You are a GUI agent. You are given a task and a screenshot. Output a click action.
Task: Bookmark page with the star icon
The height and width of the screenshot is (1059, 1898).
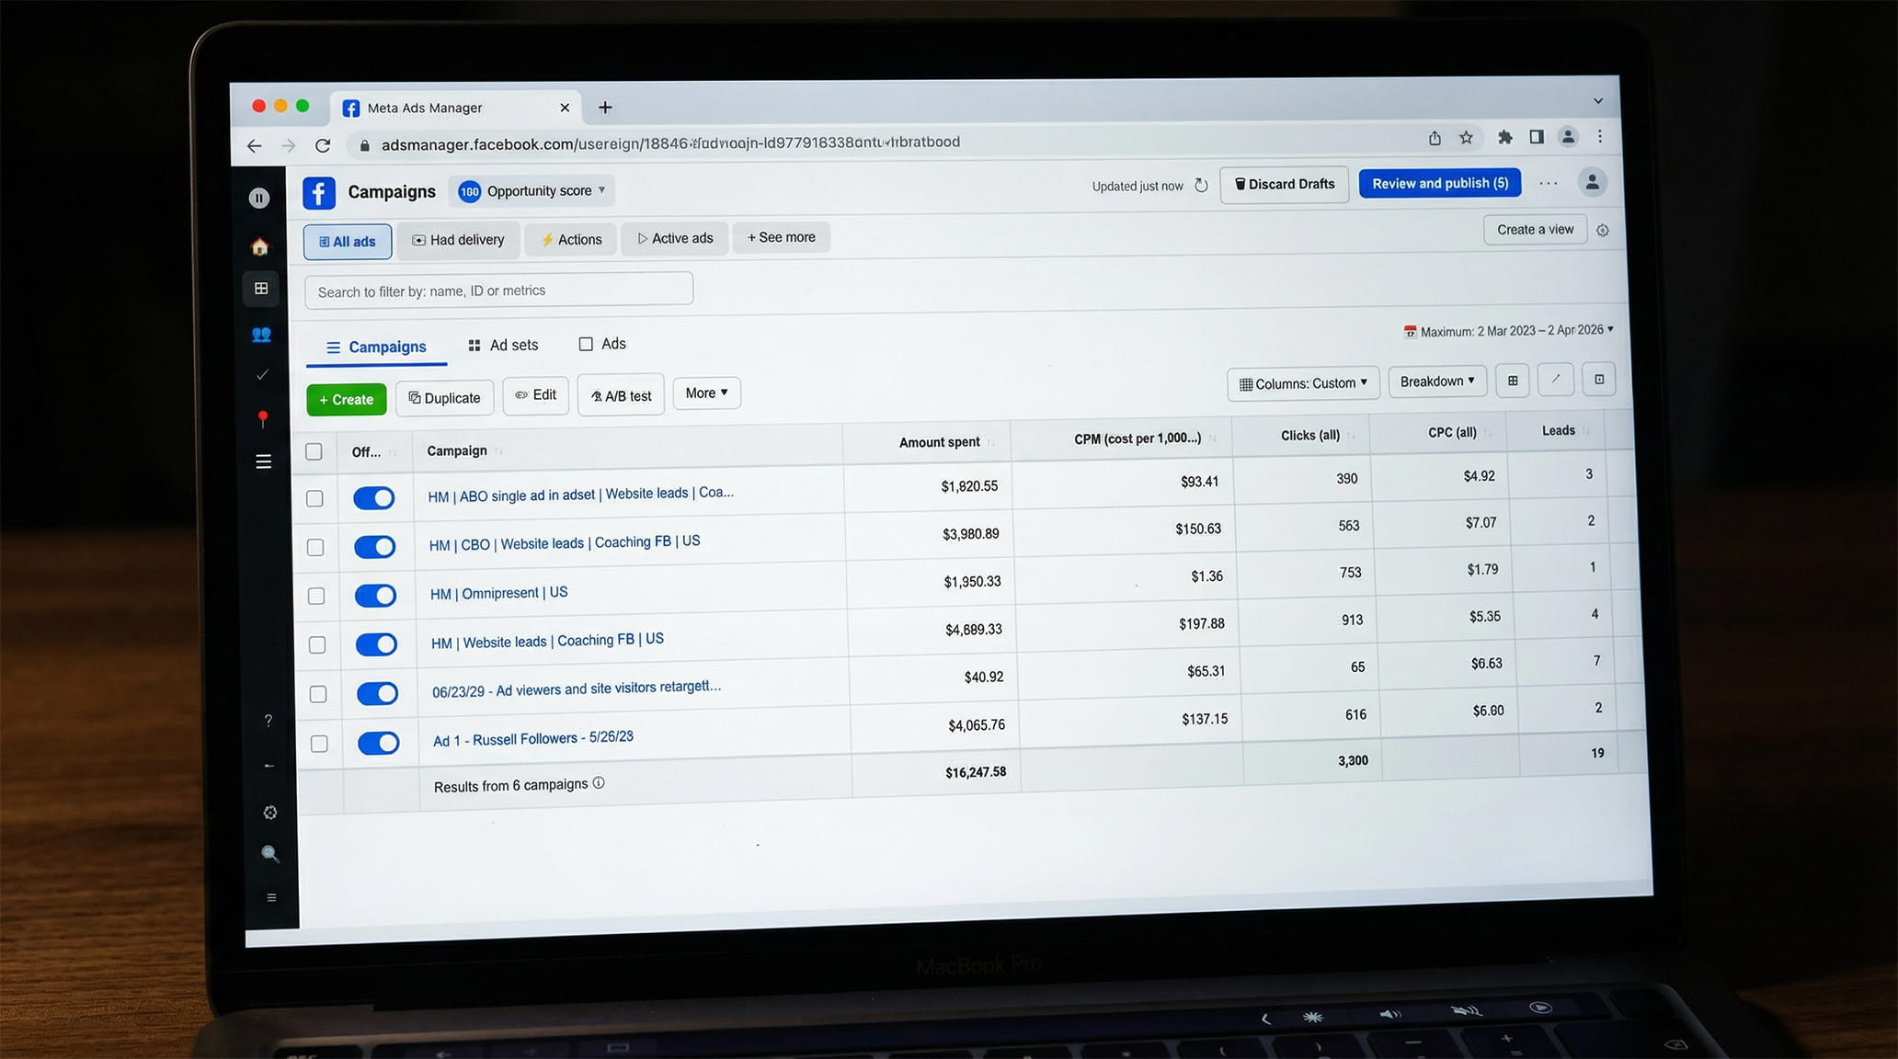pyautogui.click(x=1467, y=138)
